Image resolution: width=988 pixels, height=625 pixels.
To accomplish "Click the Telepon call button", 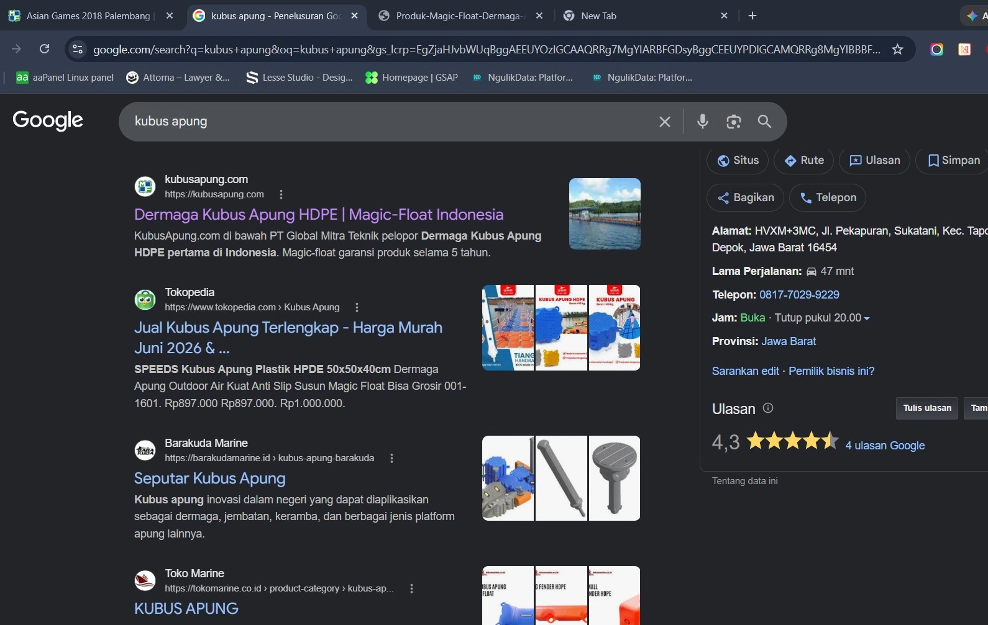I will click(x=828, y=197).
